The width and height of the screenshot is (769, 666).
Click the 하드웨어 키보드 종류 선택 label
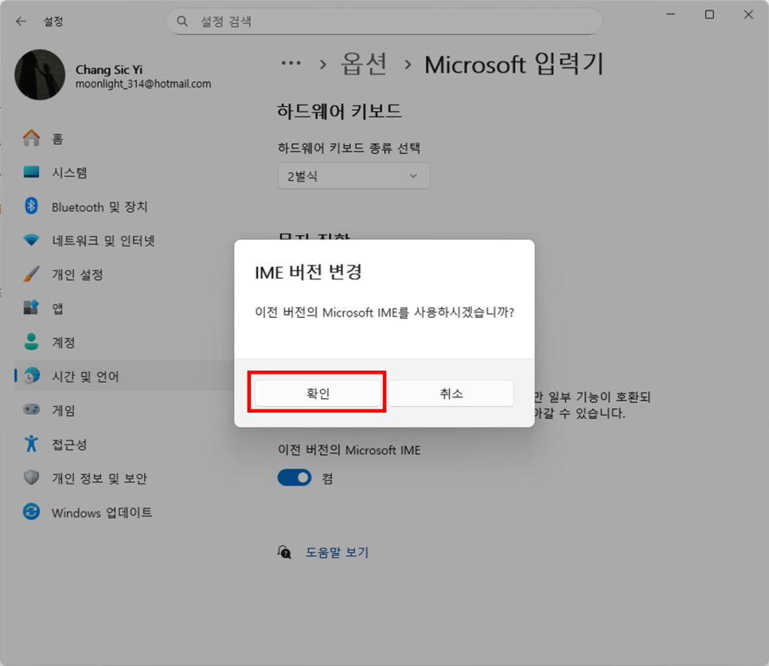pos(349,147)
